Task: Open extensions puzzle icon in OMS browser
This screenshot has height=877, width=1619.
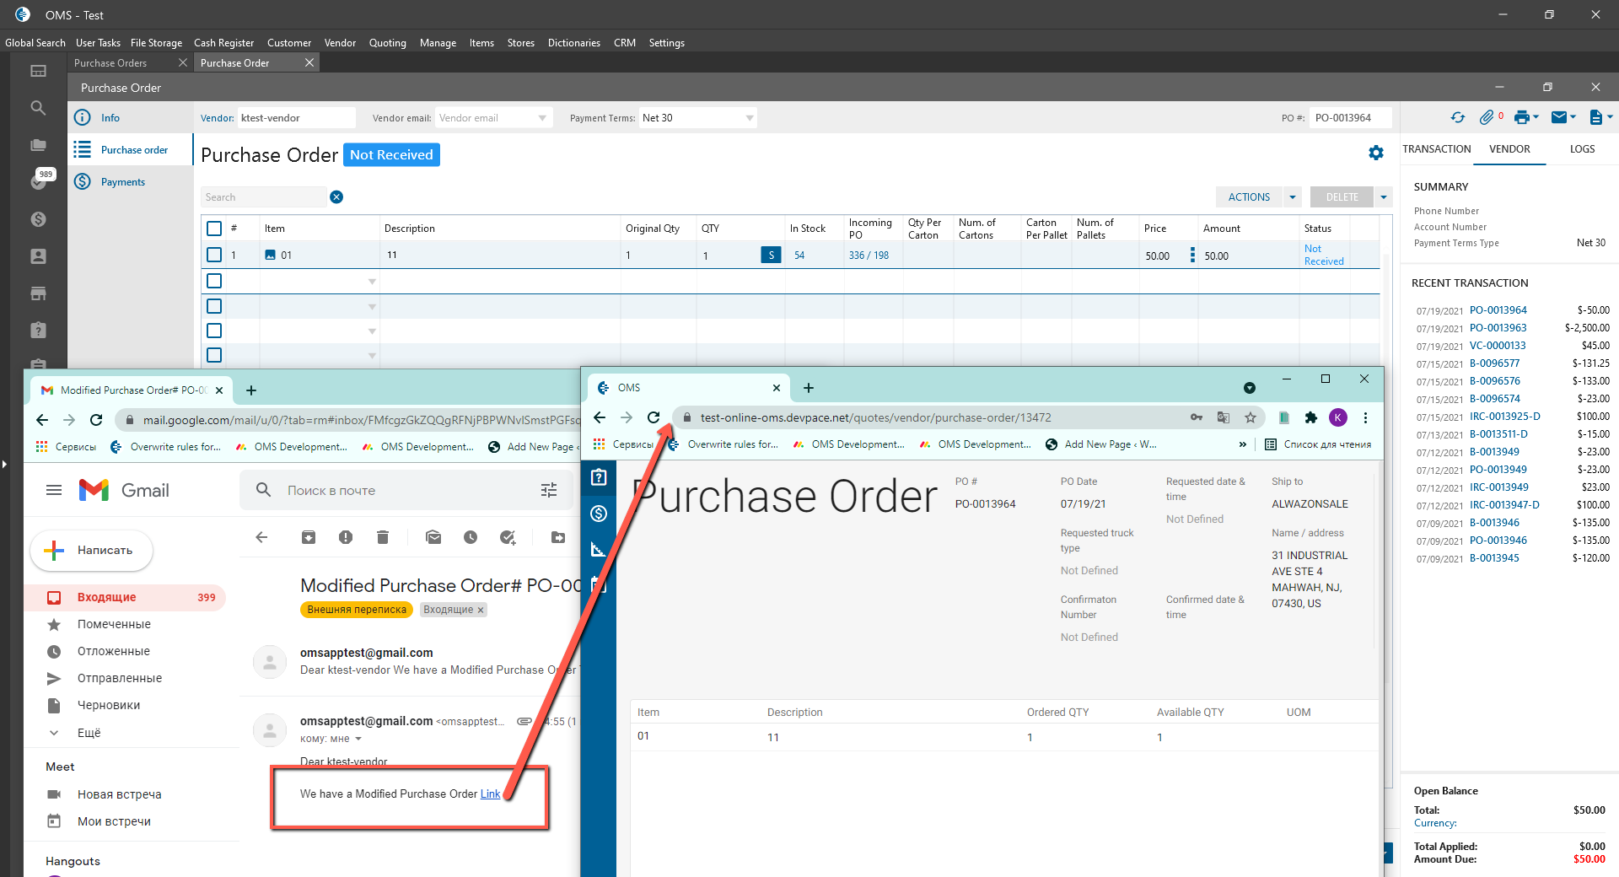Action: pos(1310,417)
